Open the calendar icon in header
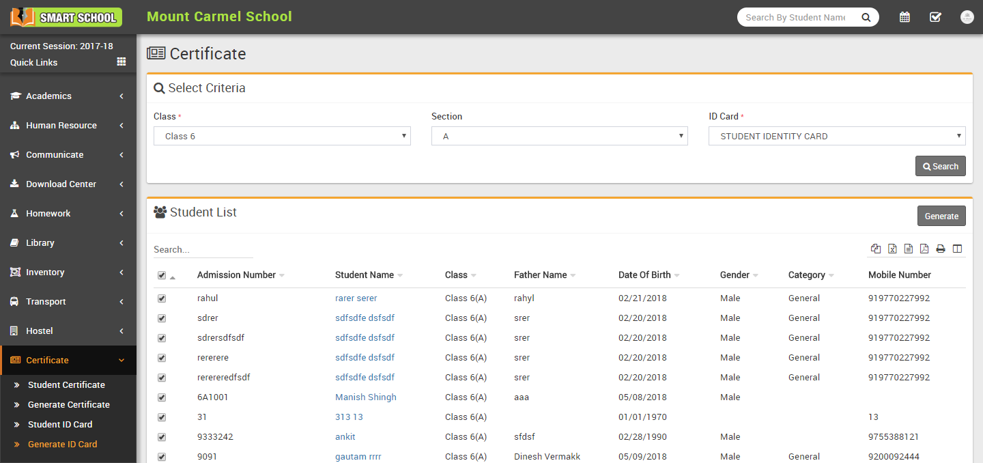The width and height of the screenshot is (983, 463). 904,17
